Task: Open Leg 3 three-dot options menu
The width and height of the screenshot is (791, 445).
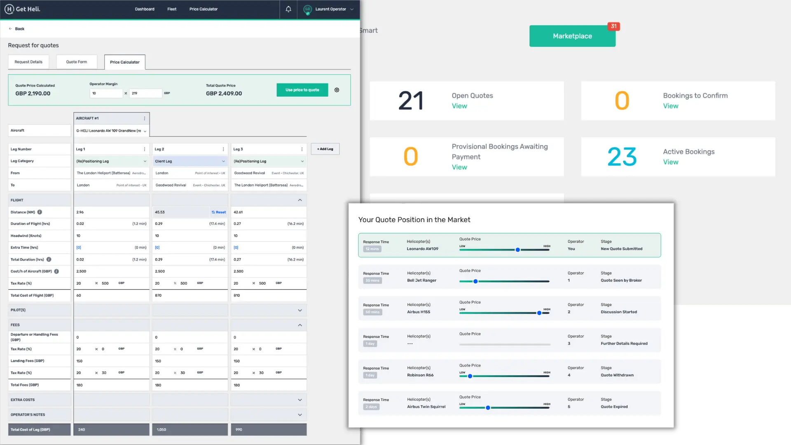Action: click(302, 149)
